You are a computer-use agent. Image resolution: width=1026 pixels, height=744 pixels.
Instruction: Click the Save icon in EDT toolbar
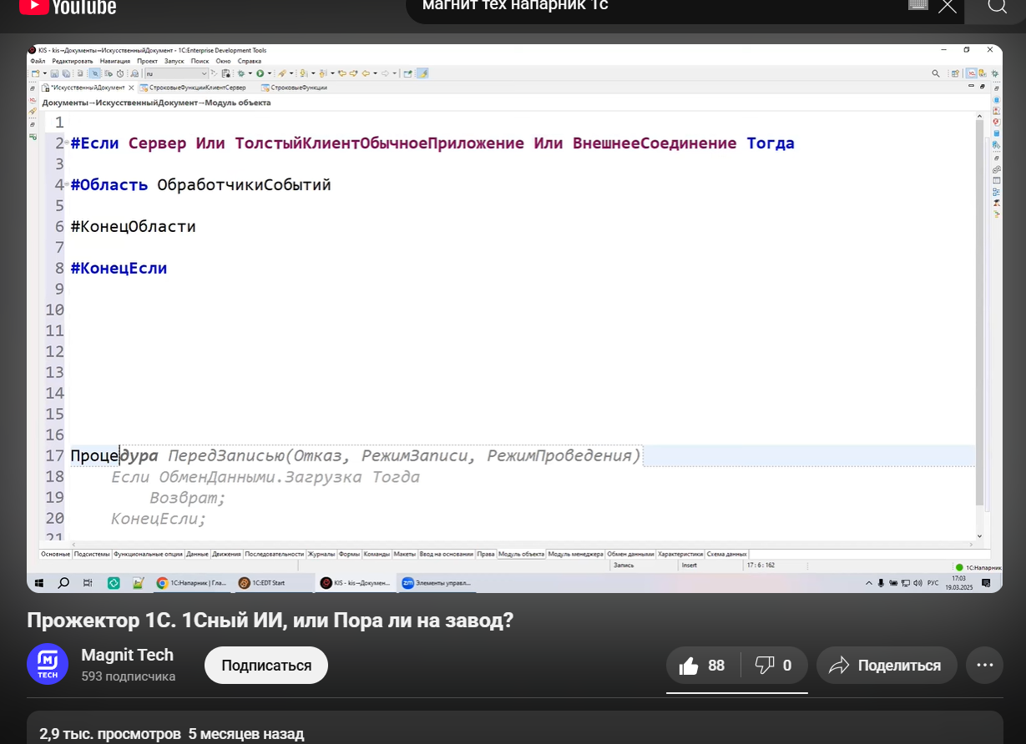[54, 73]
